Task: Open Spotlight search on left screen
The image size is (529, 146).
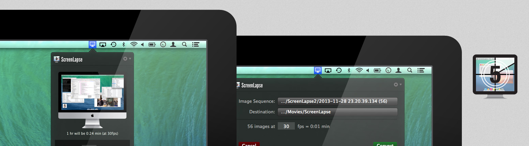Action: click(x=184, y=44)
